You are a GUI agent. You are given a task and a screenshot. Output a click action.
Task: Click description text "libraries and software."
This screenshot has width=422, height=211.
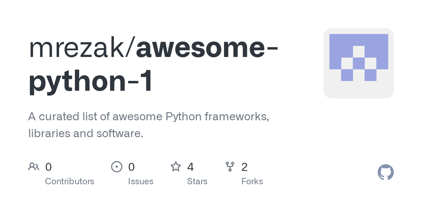tap(86, 134)
